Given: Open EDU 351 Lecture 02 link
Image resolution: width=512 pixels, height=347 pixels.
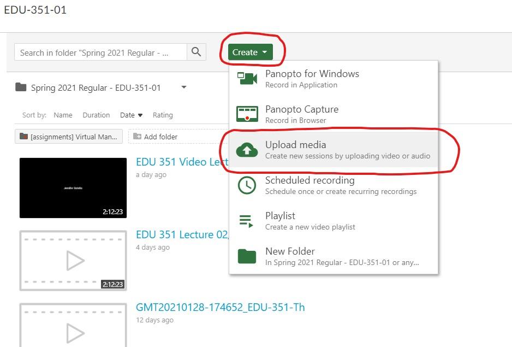Looking at the screenshot, I should tap(182, 234).
